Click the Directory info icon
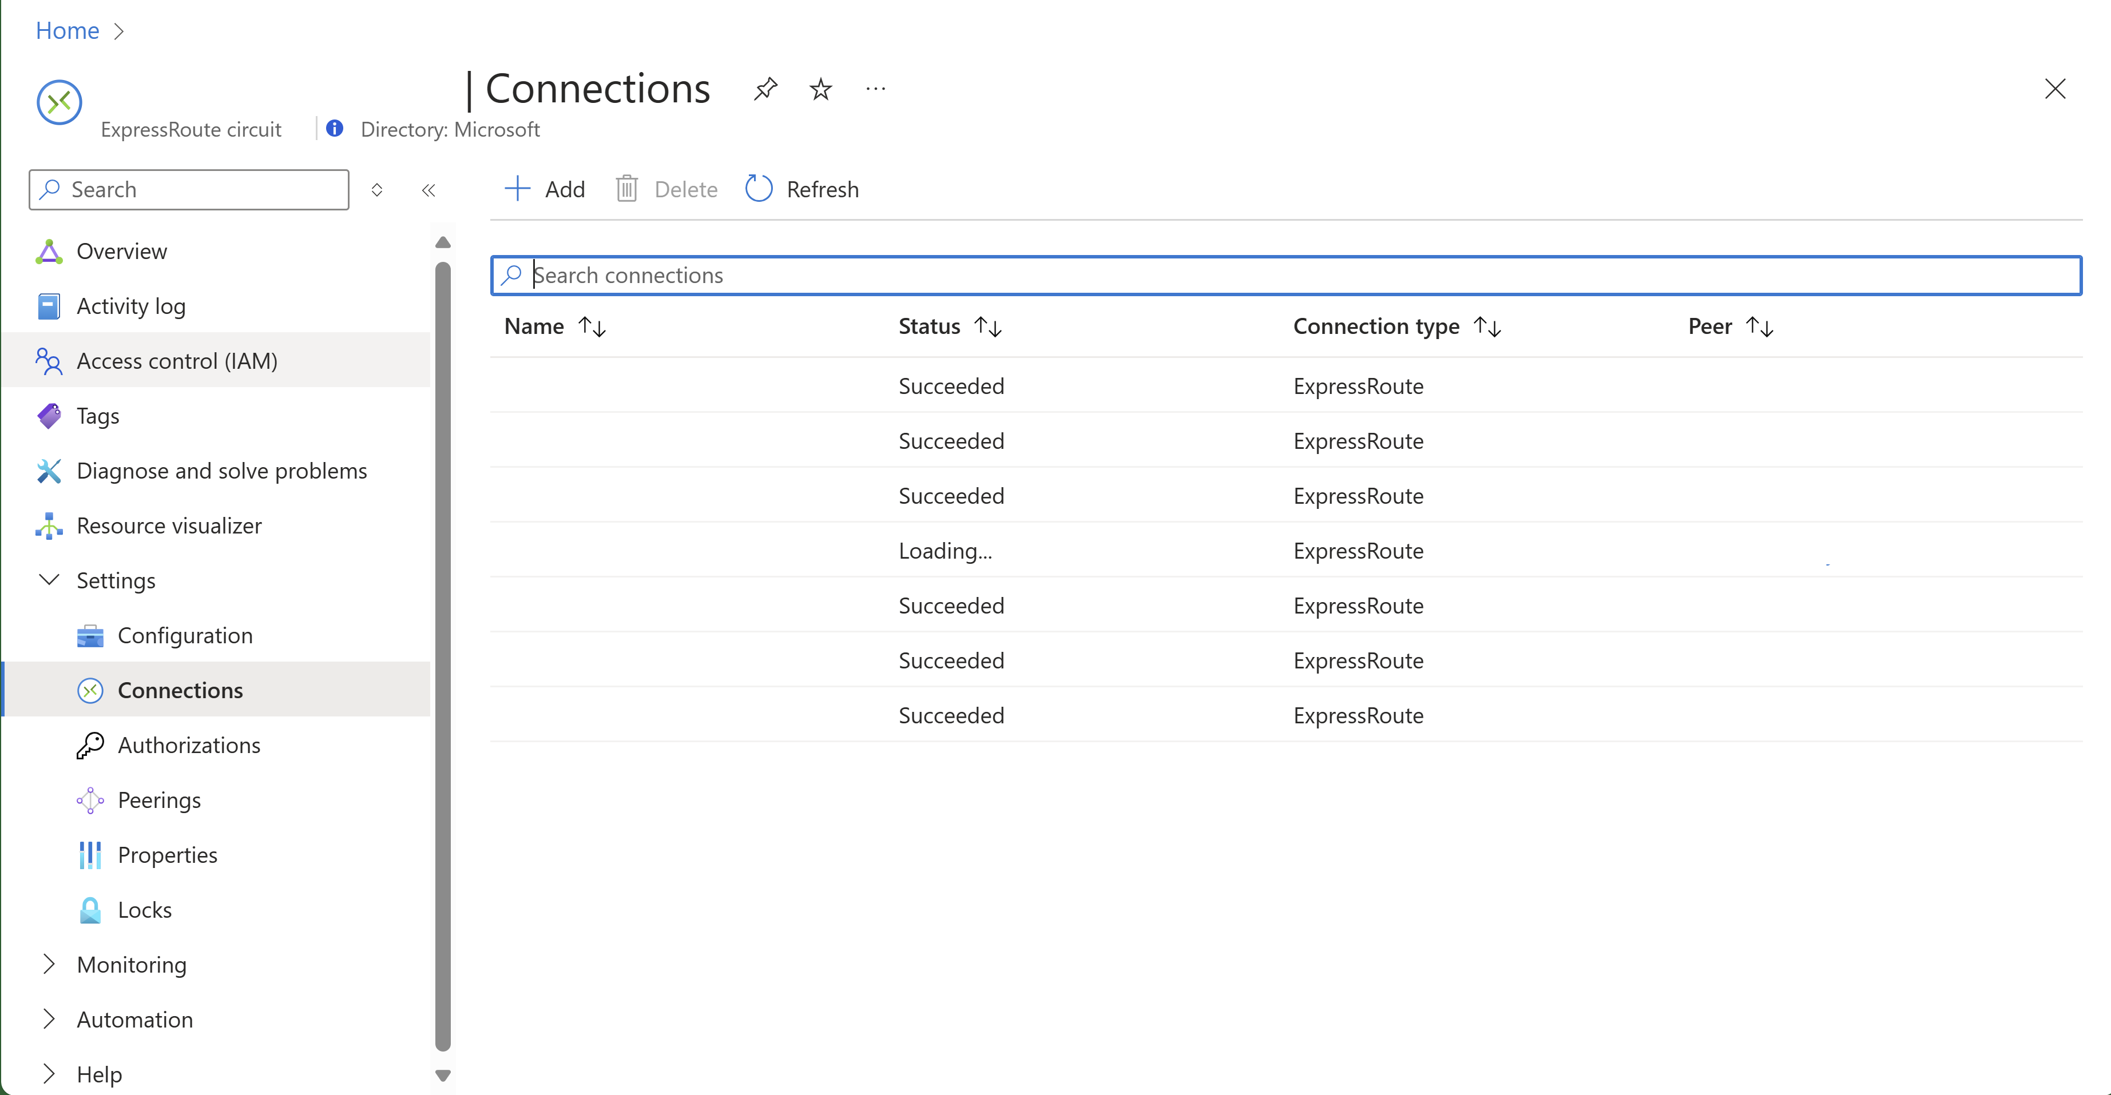 click(x=334, y=129)
